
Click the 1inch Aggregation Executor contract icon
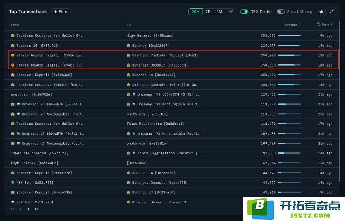click(x=134, y=153)
